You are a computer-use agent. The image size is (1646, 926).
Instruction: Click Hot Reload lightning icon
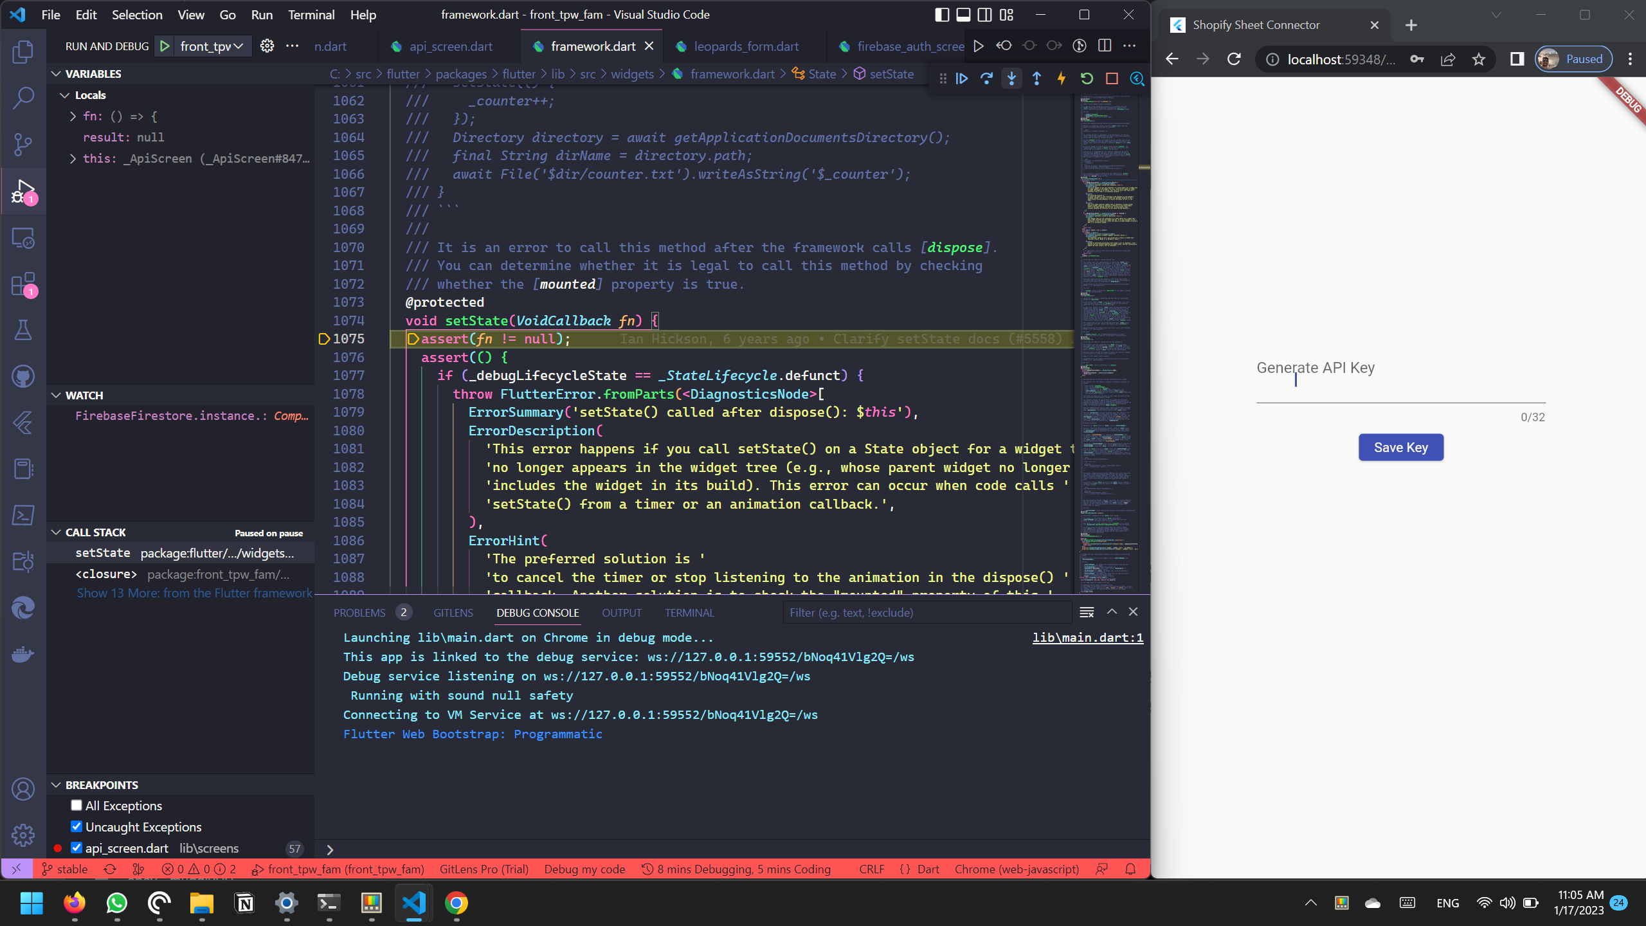pos(1062,78)
